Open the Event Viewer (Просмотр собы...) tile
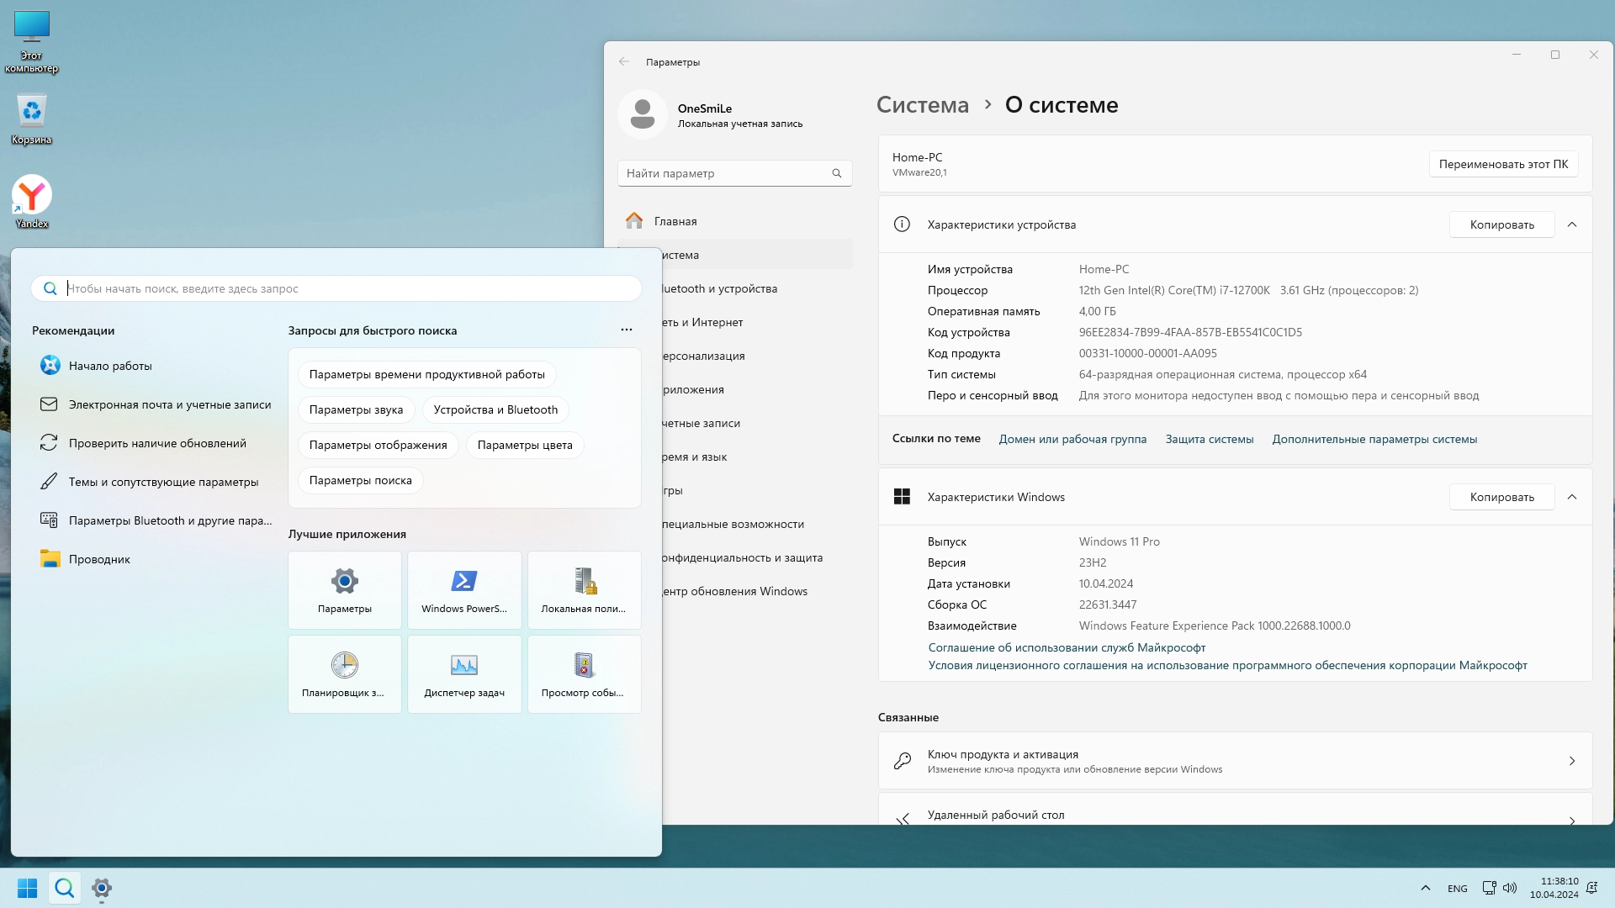Viewport: 1615px width, 908px height. [584, 674]
